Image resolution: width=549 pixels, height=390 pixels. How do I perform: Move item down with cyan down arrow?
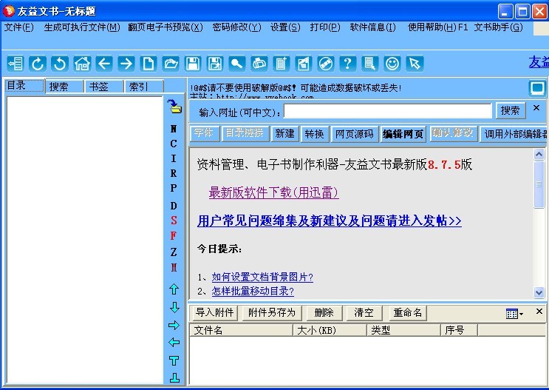(x=174, y=307)
